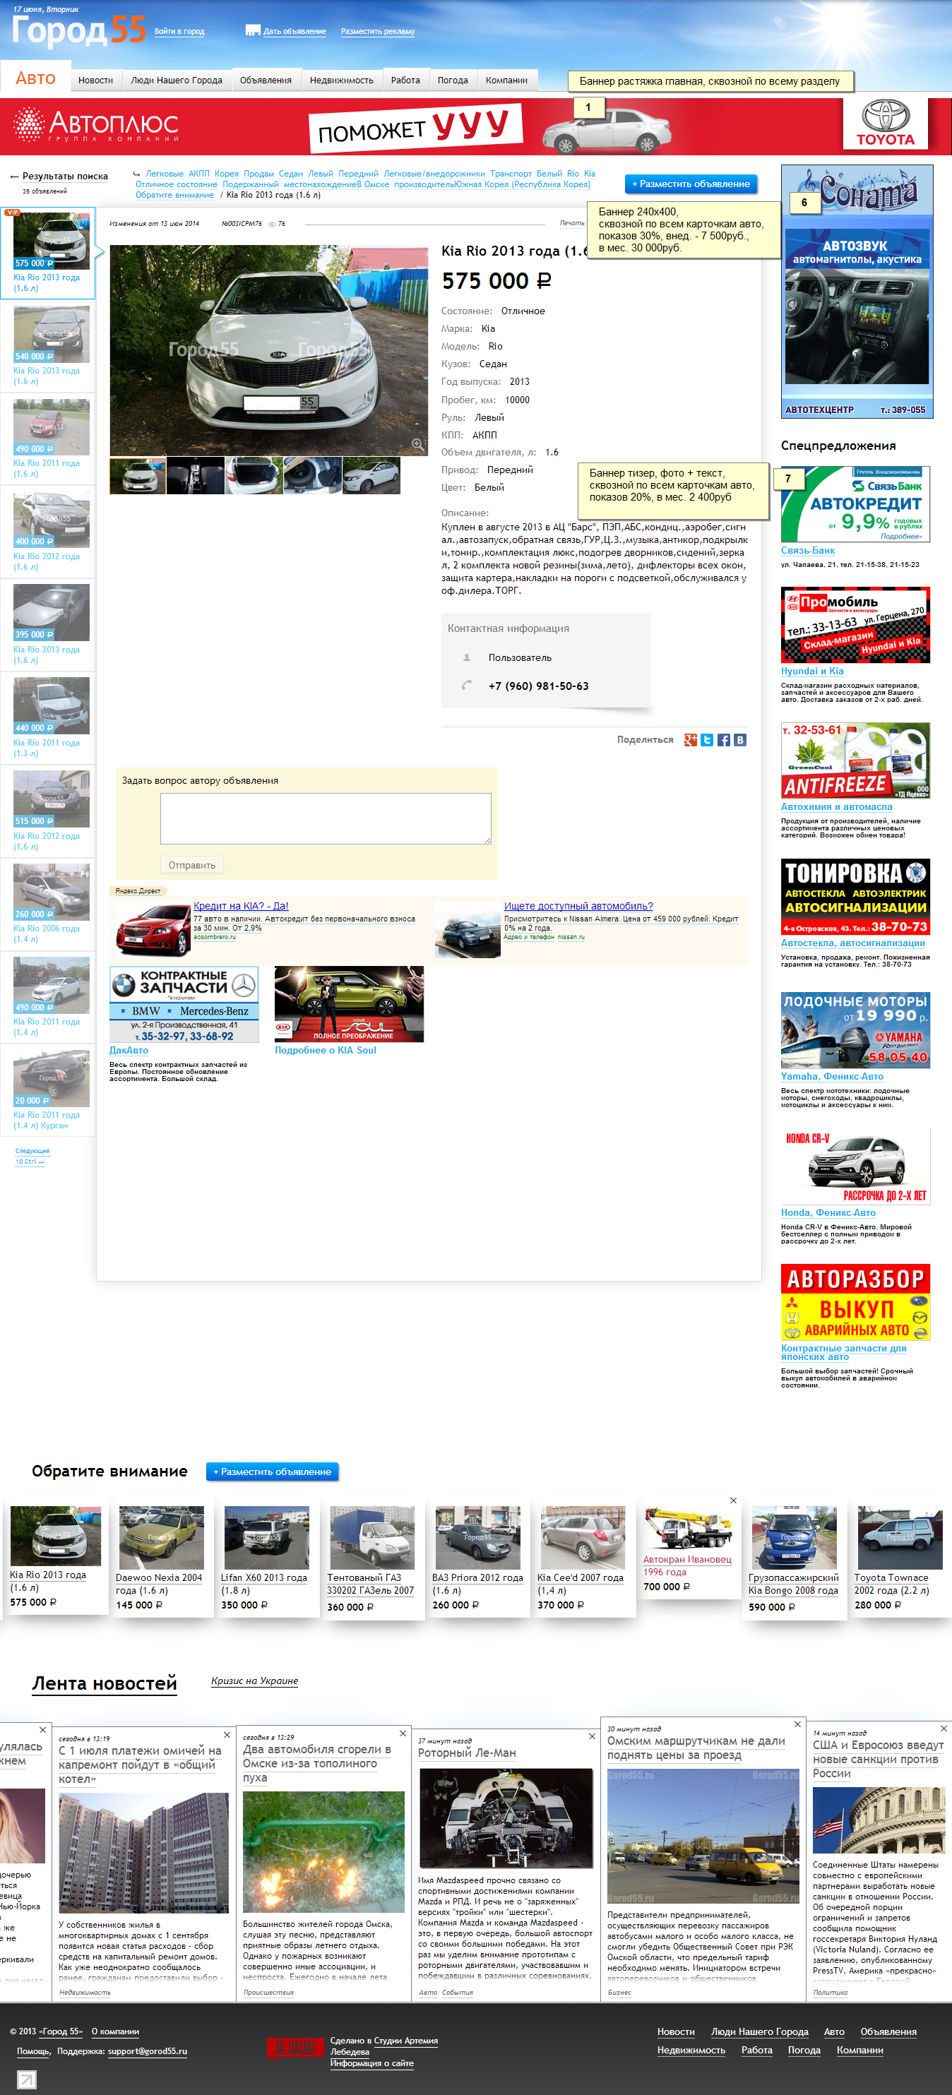Click the question textarea for seller
This screenshot has width=952, height=2095.
click(326, 818)
